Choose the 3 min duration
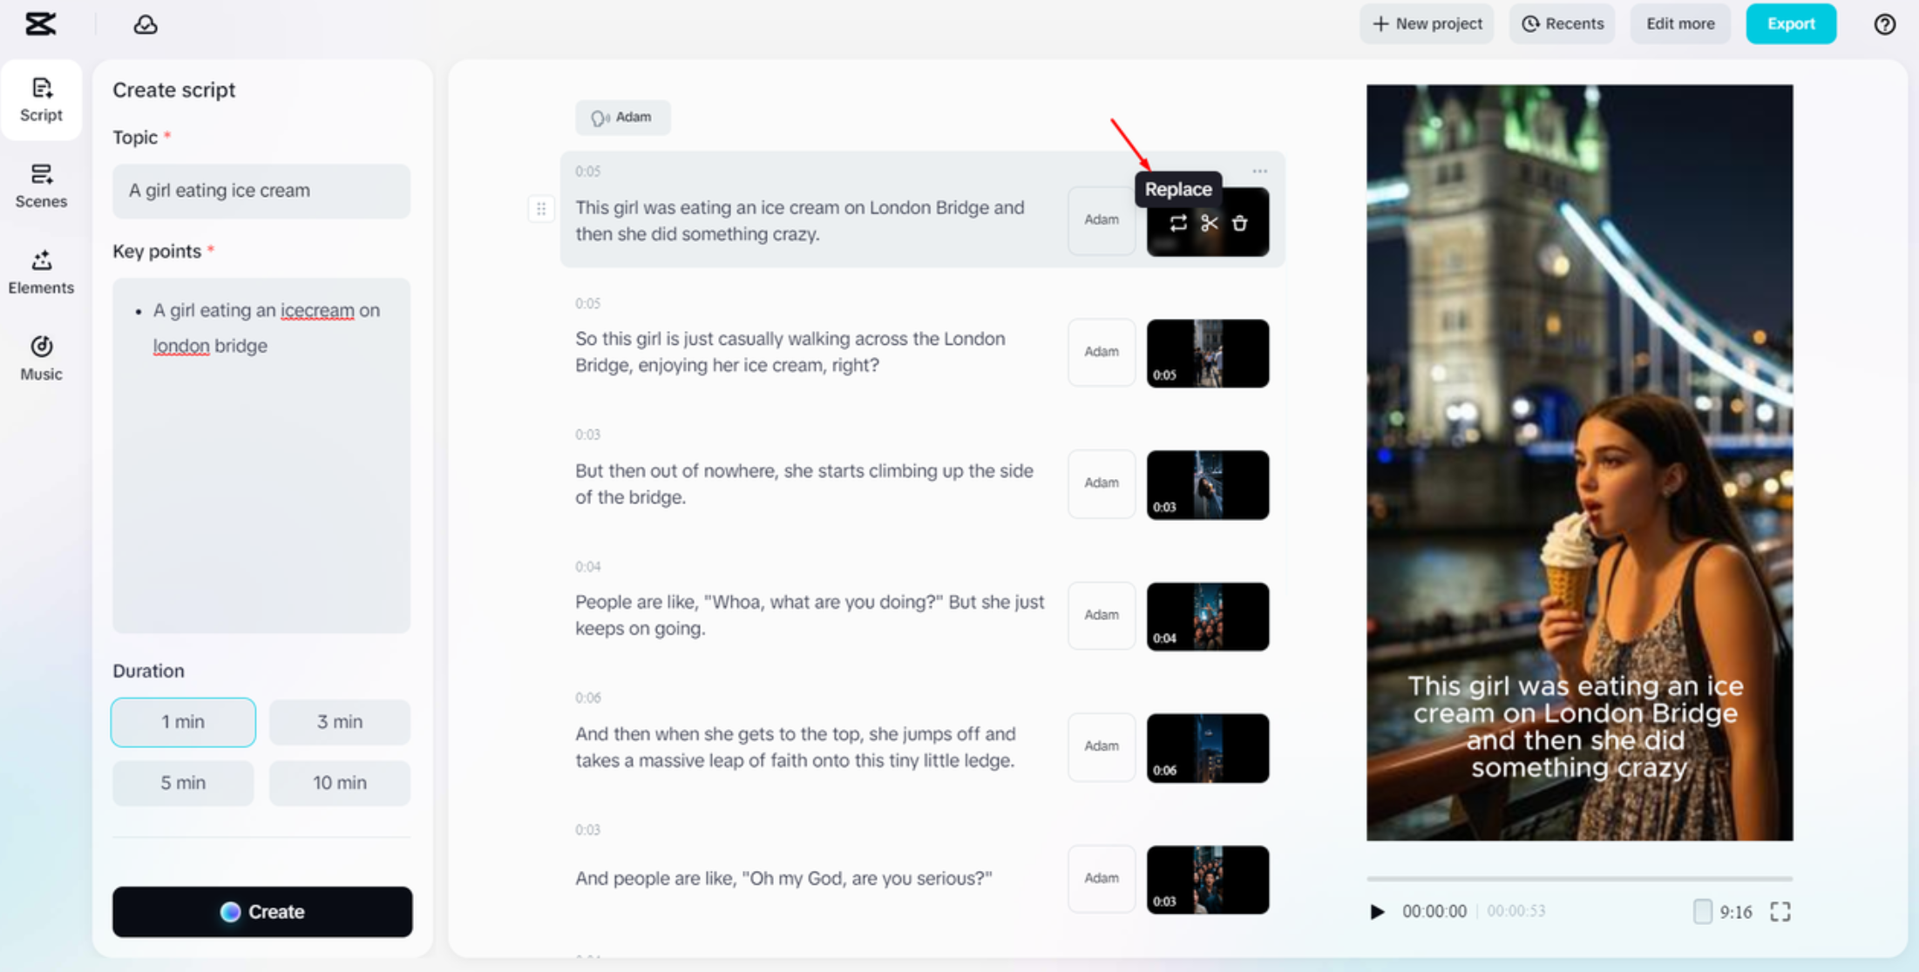Image resolution: width=1919 pixels, height=972 pixels. coord(339,721)
